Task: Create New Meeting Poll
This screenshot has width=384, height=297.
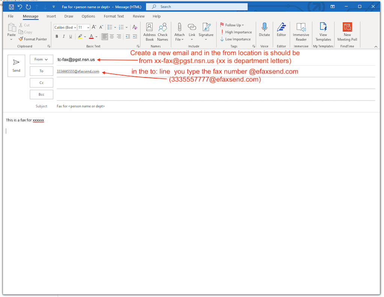Action: [x=347, y=32]
